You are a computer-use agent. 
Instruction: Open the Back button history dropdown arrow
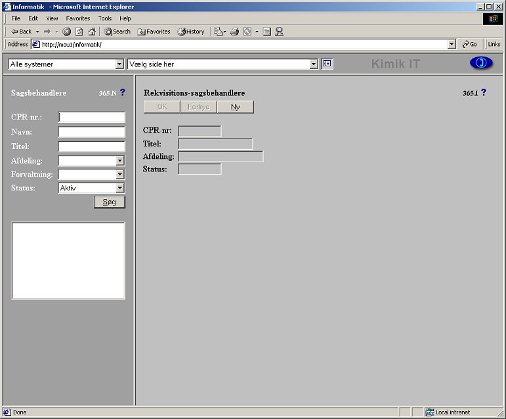pyautogui.click(x=37, y=32)
